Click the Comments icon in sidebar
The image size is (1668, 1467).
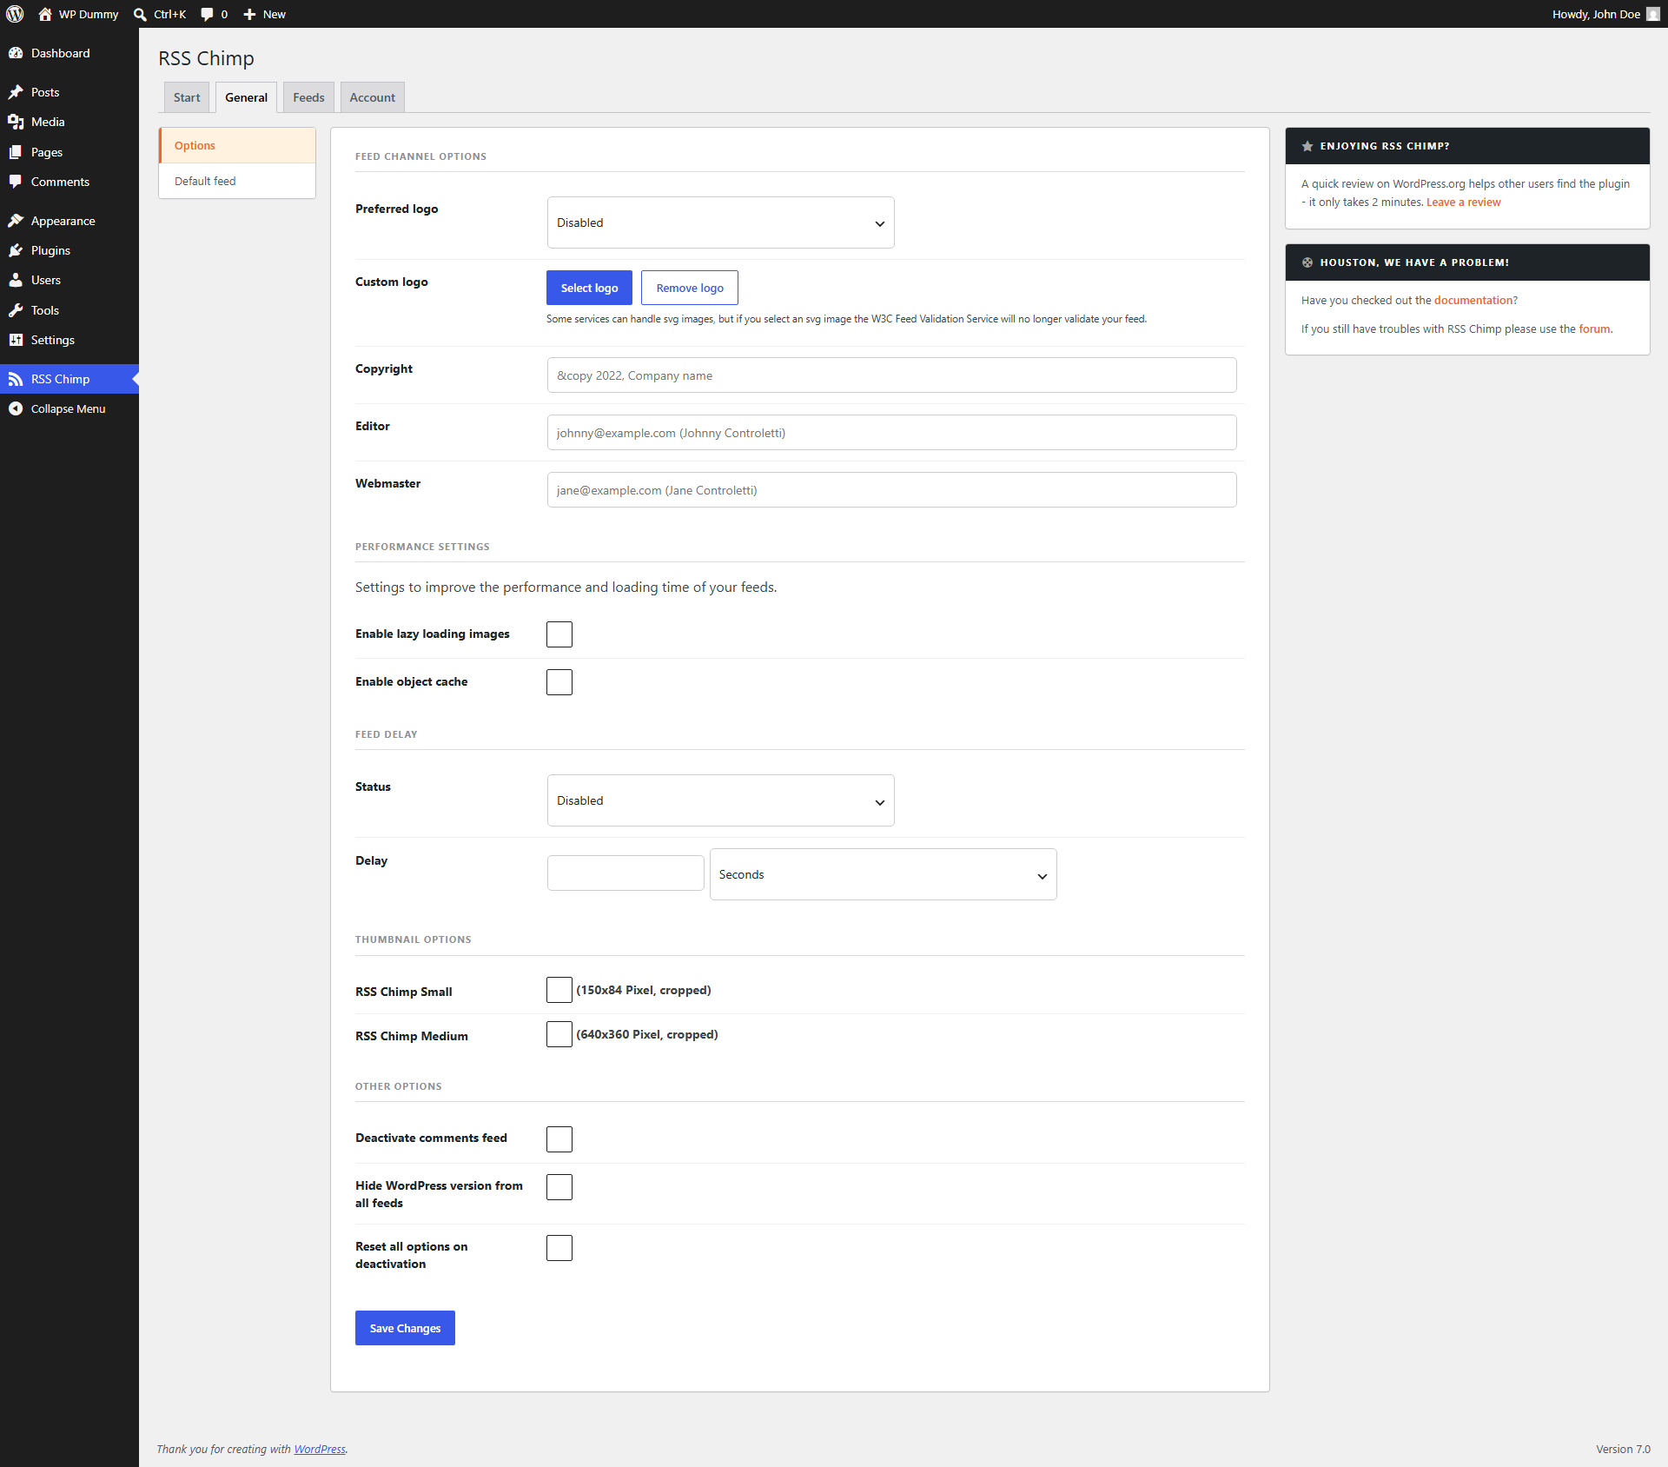[x=16, y=182]
